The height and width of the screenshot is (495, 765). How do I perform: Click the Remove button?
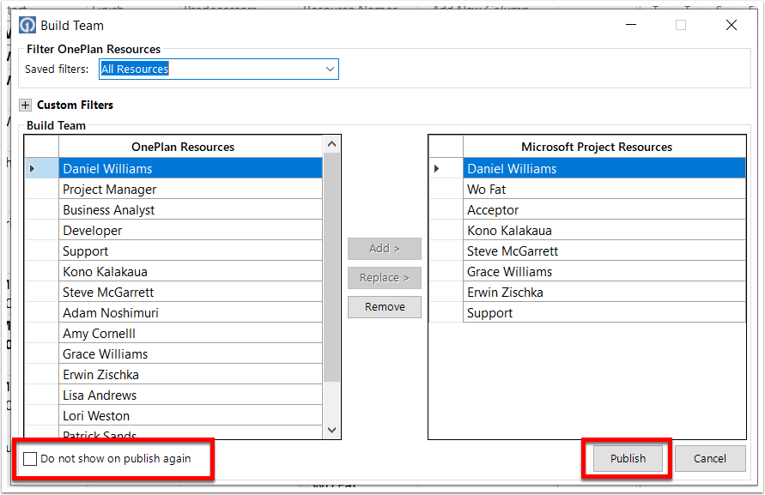(x=384, y=306)
